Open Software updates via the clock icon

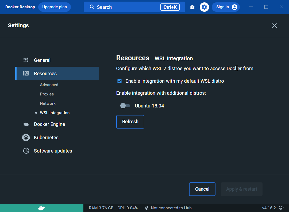click(26, 151)
